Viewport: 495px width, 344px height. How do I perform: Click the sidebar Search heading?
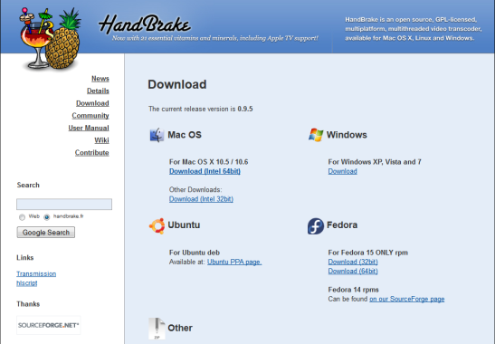tap(28, 185)
